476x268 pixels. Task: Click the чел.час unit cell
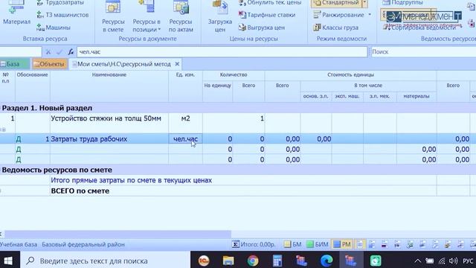(185, 139)
